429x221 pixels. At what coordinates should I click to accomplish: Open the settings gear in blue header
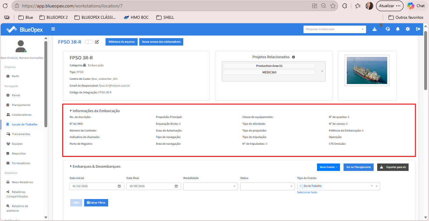click(408, 29)
